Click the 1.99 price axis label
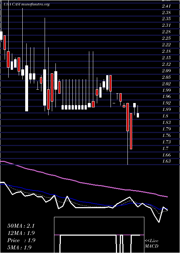Viewport: 180px width, 253px height. 166,90
